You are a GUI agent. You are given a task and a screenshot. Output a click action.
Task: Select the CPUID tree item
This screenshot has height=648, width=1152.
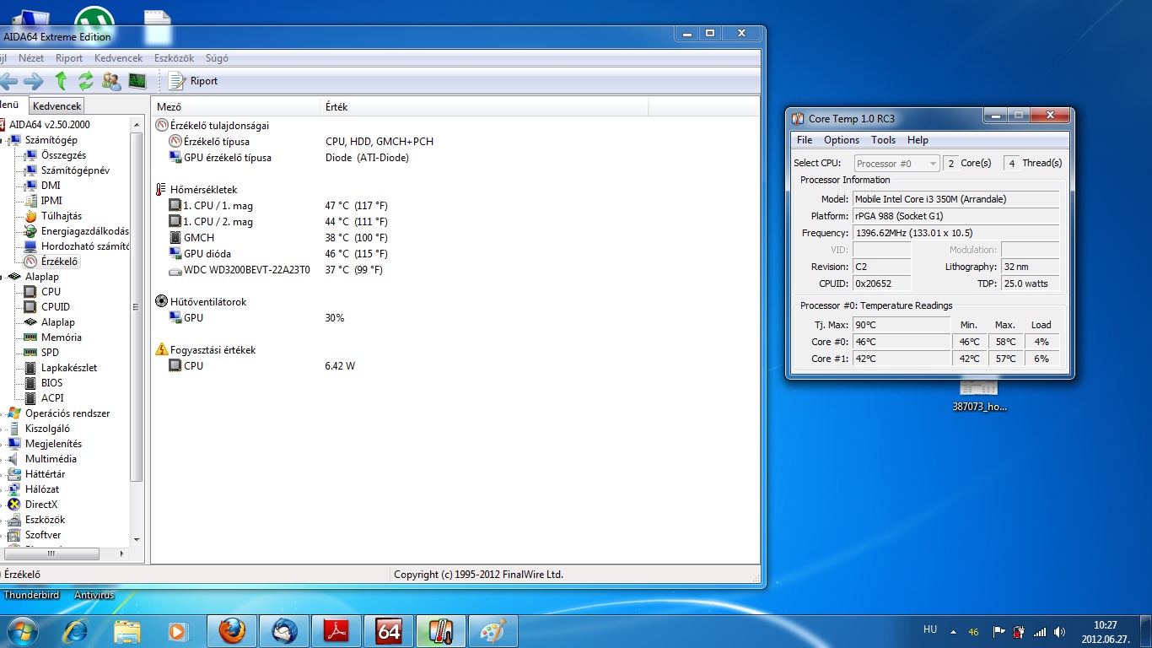coord(56,307)
